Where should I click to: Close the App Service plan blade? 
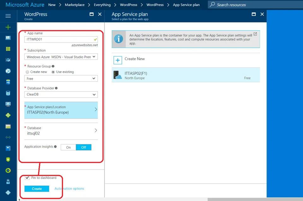[x=262, y=14]
